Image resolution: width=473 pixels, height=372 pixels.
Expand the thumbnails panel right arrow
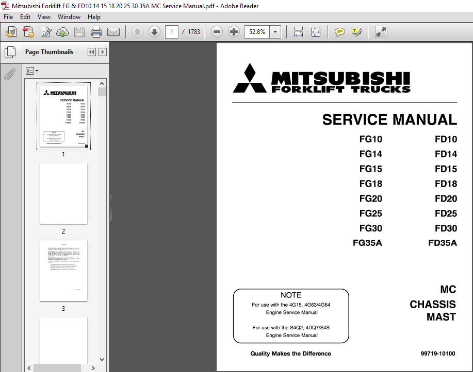(103, 52)
